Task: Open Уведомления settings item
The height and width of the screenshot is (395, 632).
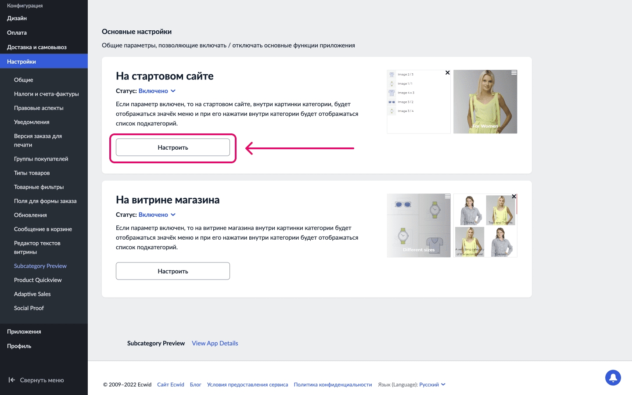Action: pyautogui.click(x=32, y=122)
